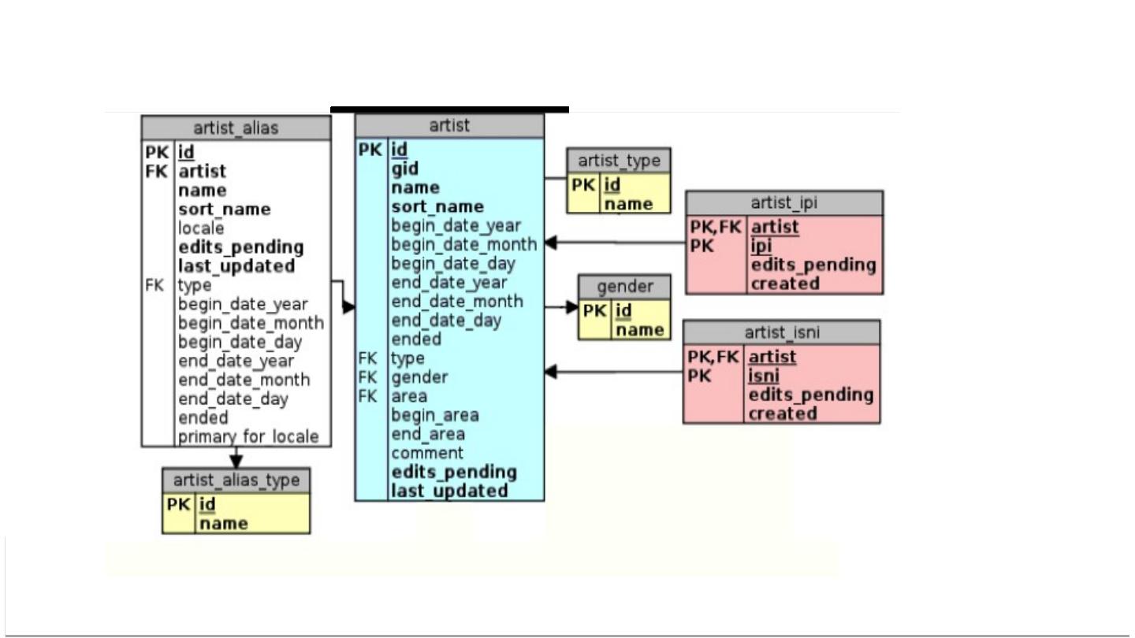The image size is (1135, 638).
Task: Click the id field in artist_type
Action: [612, 185]
